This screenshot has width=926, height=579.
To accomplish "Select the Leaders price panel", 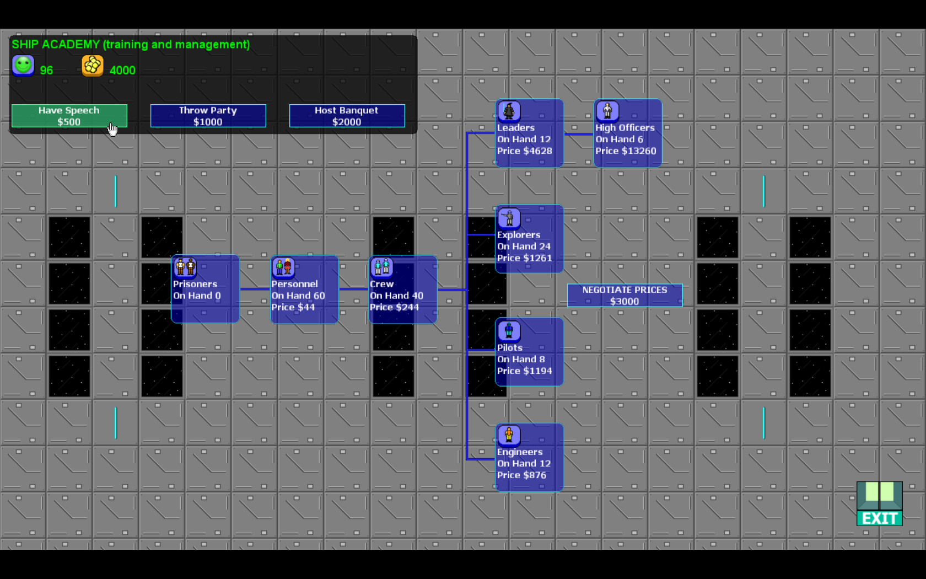I will [x=530, y=133].
